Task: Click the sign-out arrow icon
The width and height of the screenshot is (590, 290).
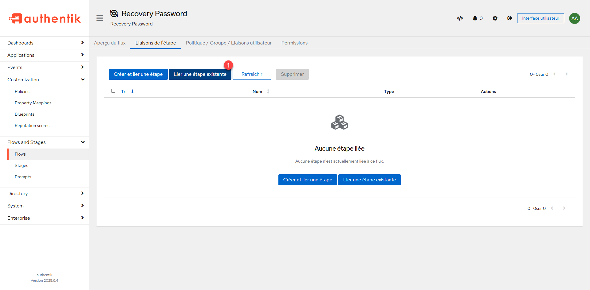Action: click(510, 18)
